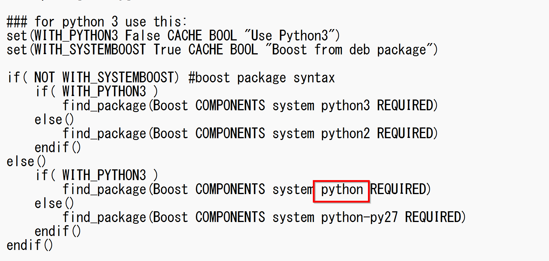Click the "Boost from deb package" string
The width and height of the screenshot is (549, 261).
pyautogui.click(x=349, y=50)
